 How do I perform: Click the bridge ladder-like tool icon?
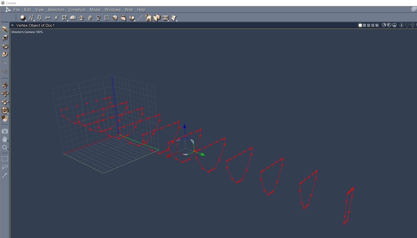point(165,18)
